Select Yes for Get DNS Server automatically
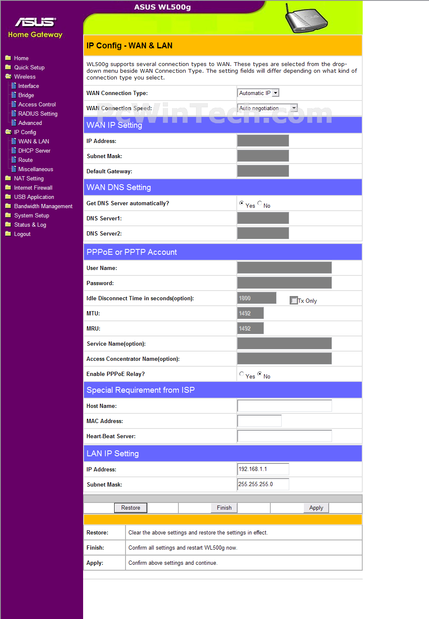This screenshot has height=619, width=429. (x=241, y=203)
